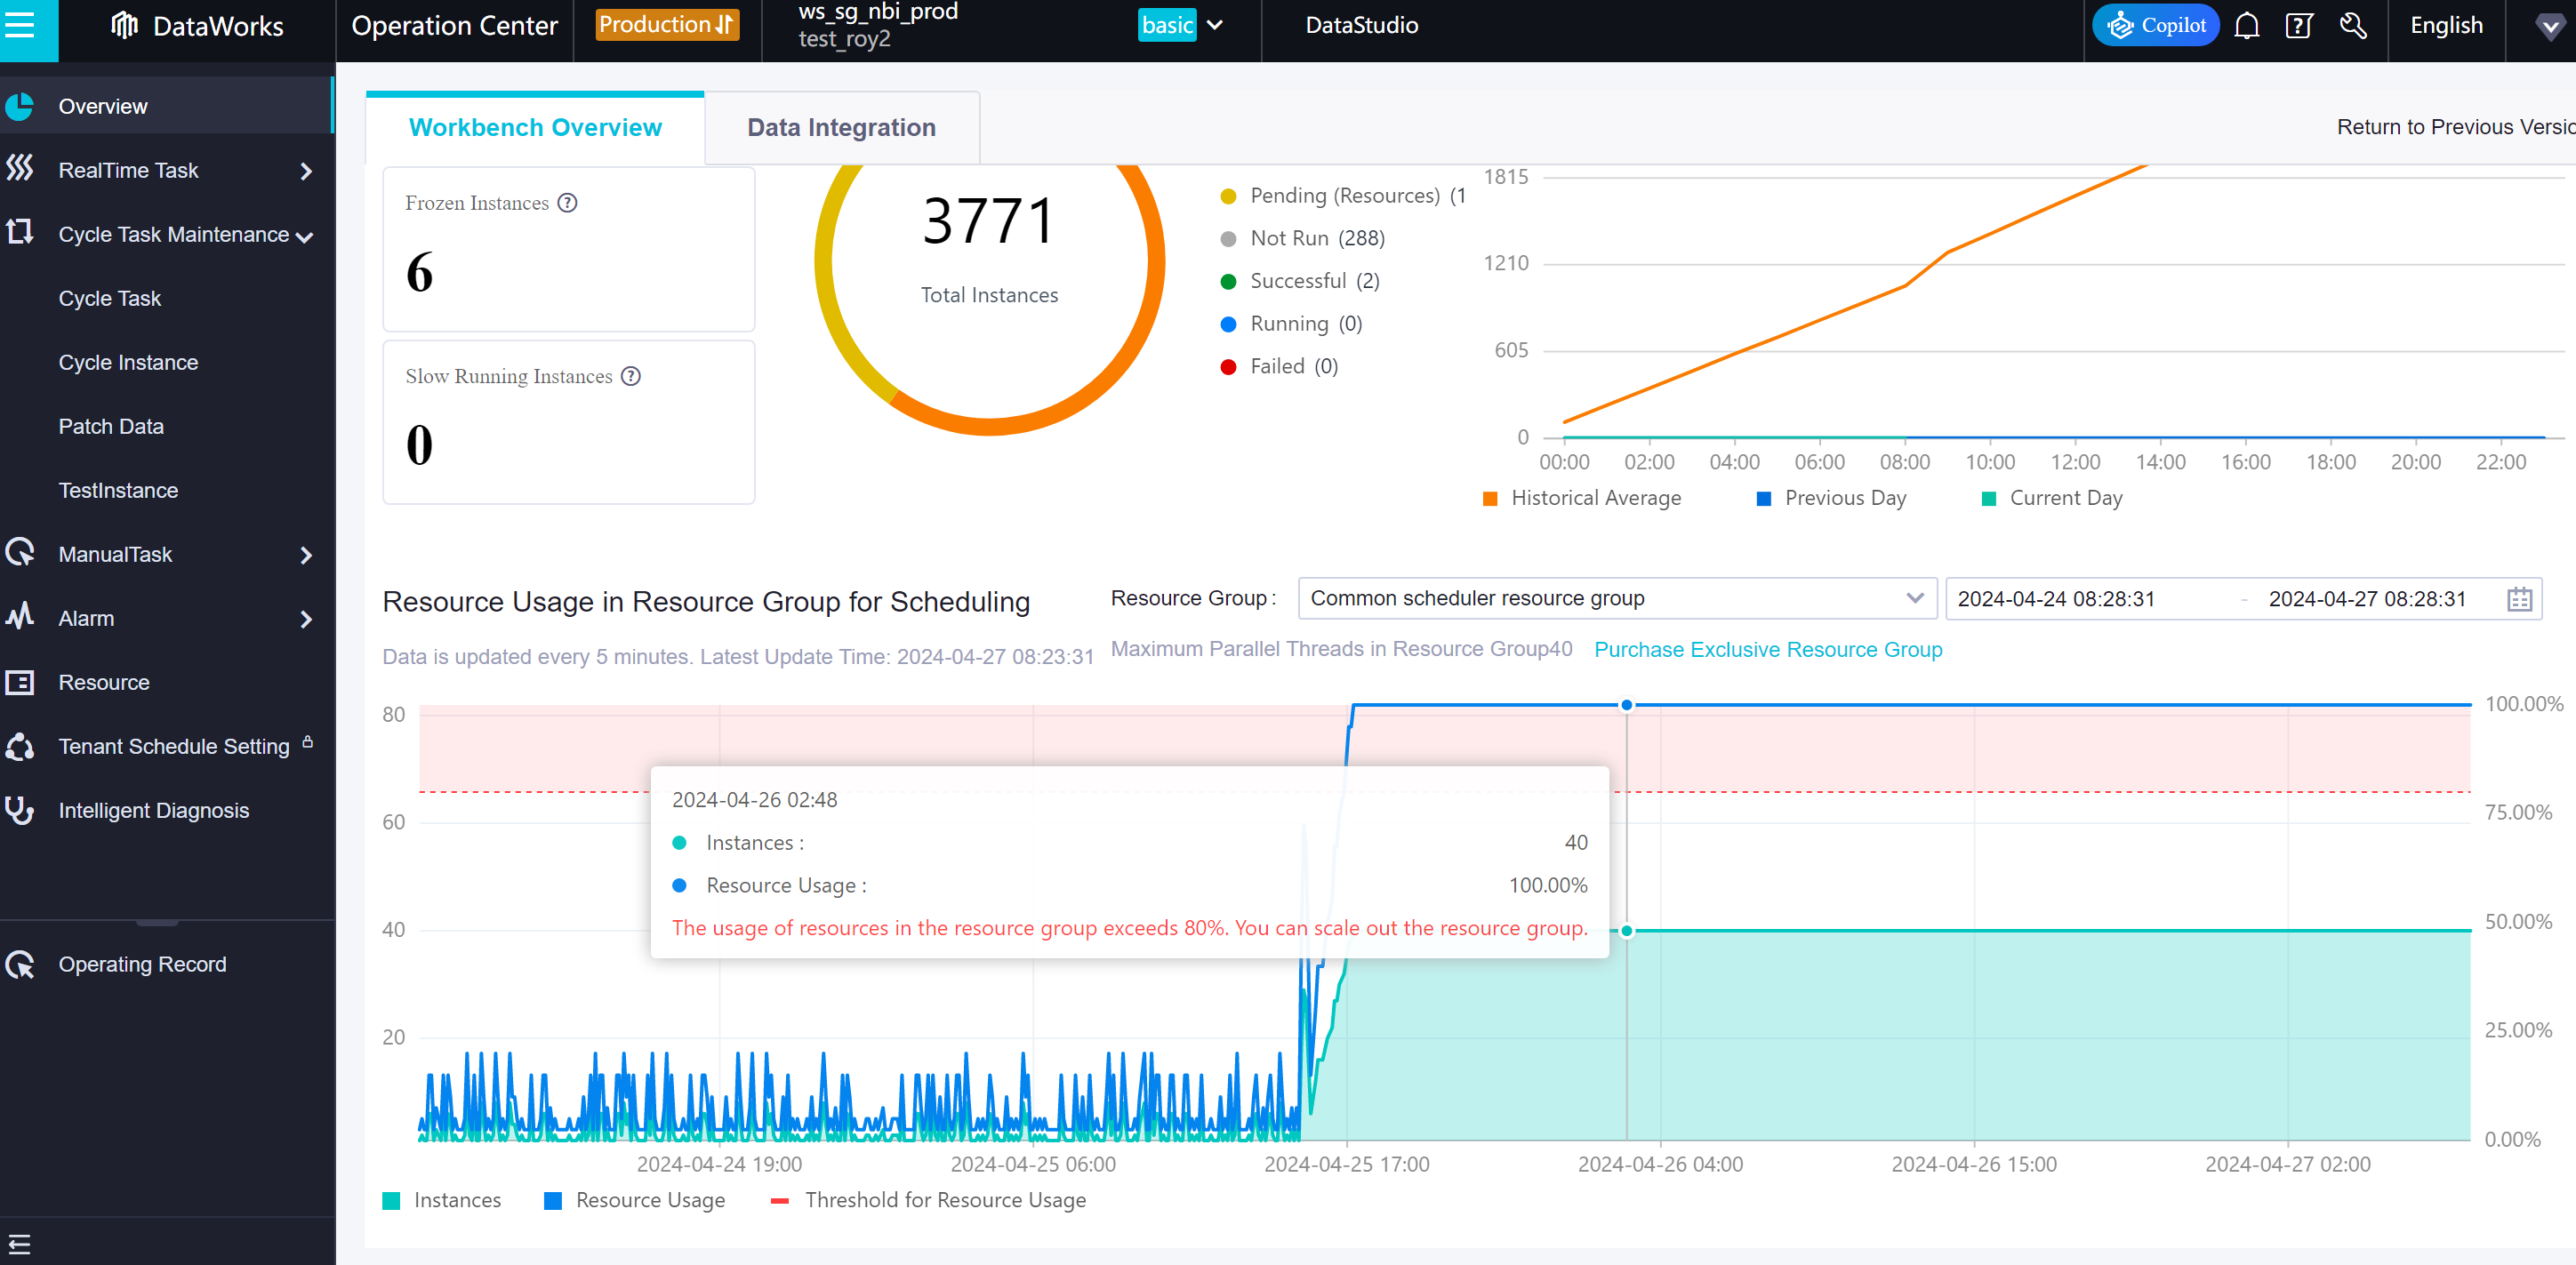The height and width of the screenshot is (1265, 2576).
Task: Open DataStudio link in header
Action: [x=1361, y=25]
